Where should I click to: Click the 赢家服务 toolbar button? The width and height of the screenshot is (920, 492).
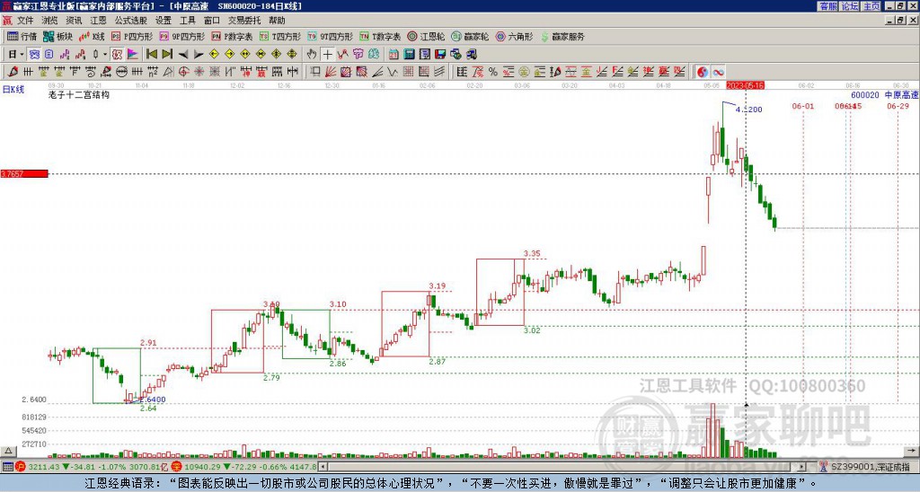[562, 36]
